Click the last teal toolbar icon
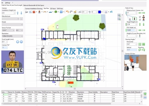149x106 pixels. 111,12
